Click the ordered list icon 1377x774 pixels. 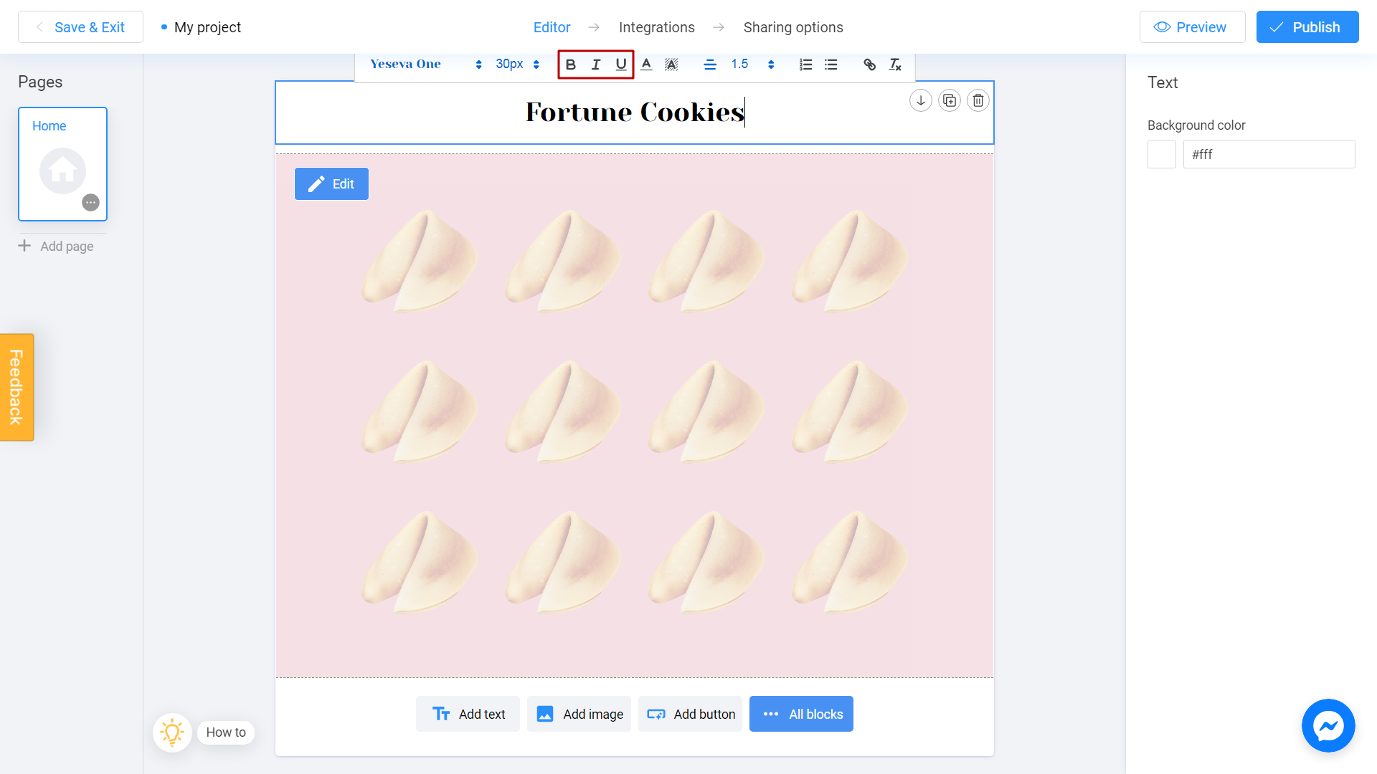806,64
